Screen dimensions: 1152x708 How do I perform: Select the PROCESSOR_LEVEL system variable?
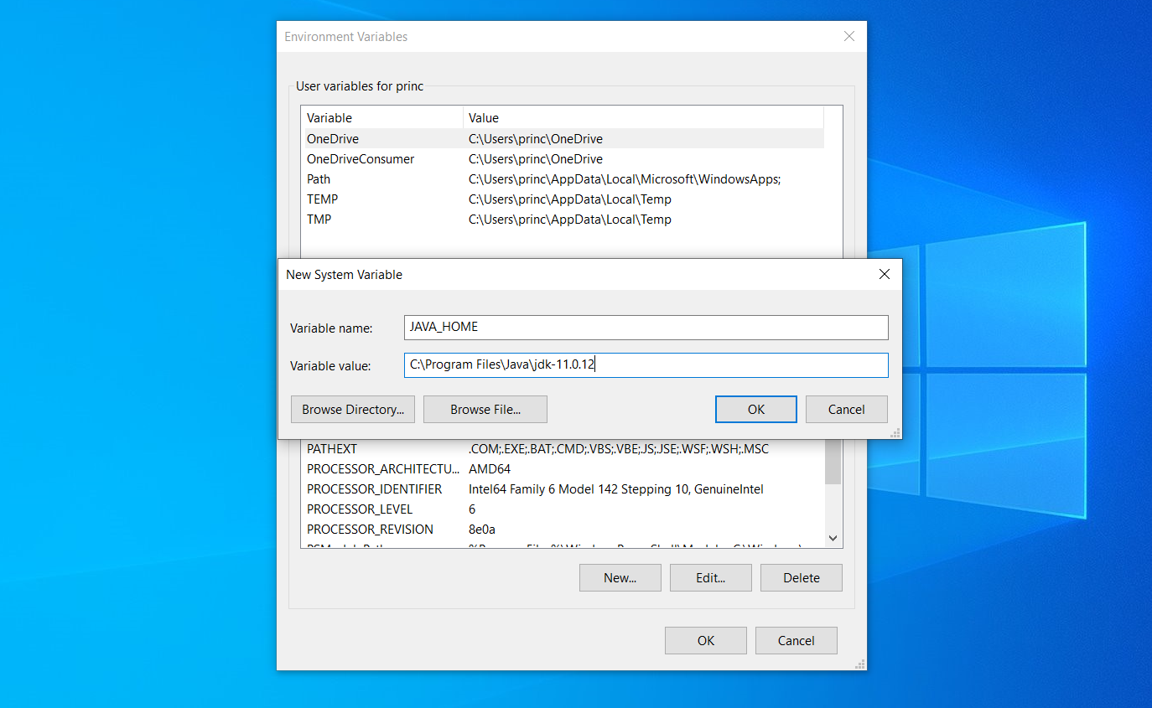coord(563,509)
